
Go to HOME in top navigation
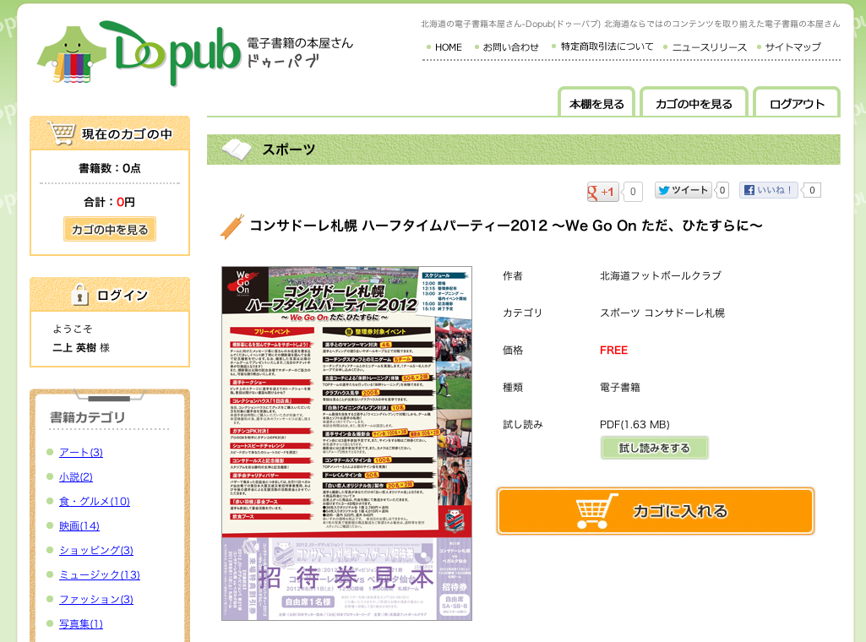tap(448, 47)
